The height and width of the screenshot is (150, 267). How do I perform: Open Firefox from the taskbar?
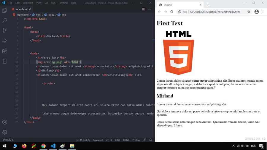click(x=24, y=146)
